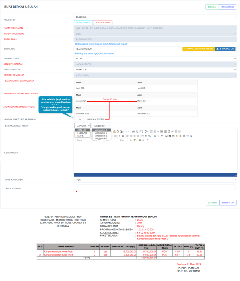Insert a link using the Link icon
The image size is (240, 281).
click(155, 136)
